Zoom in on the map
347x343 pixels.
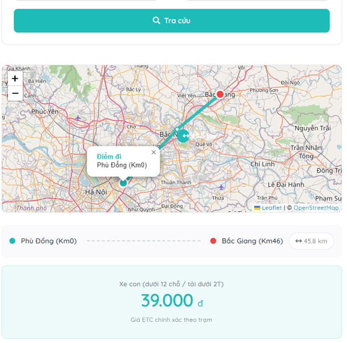point(15,79)
